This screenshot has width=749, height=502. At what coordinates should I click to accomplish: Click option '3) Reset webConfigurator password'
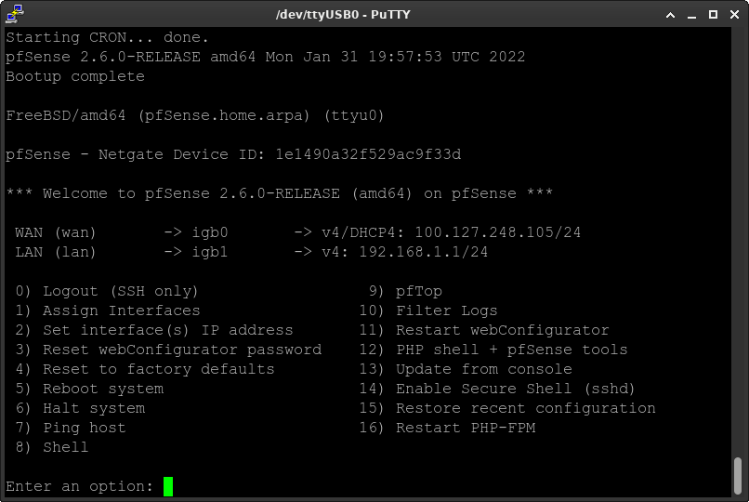click(168, 350)
